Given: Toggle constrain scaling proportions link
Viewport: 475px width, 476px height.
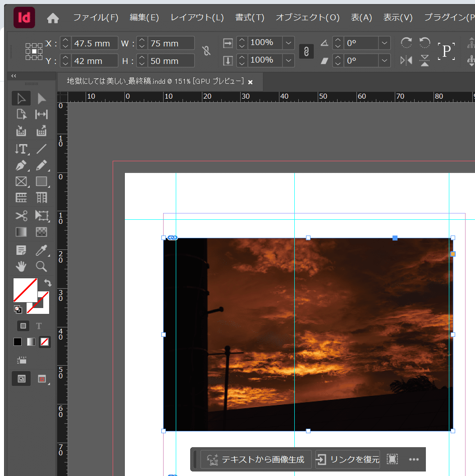Looking at the screenshot, I should pos(306,51).
